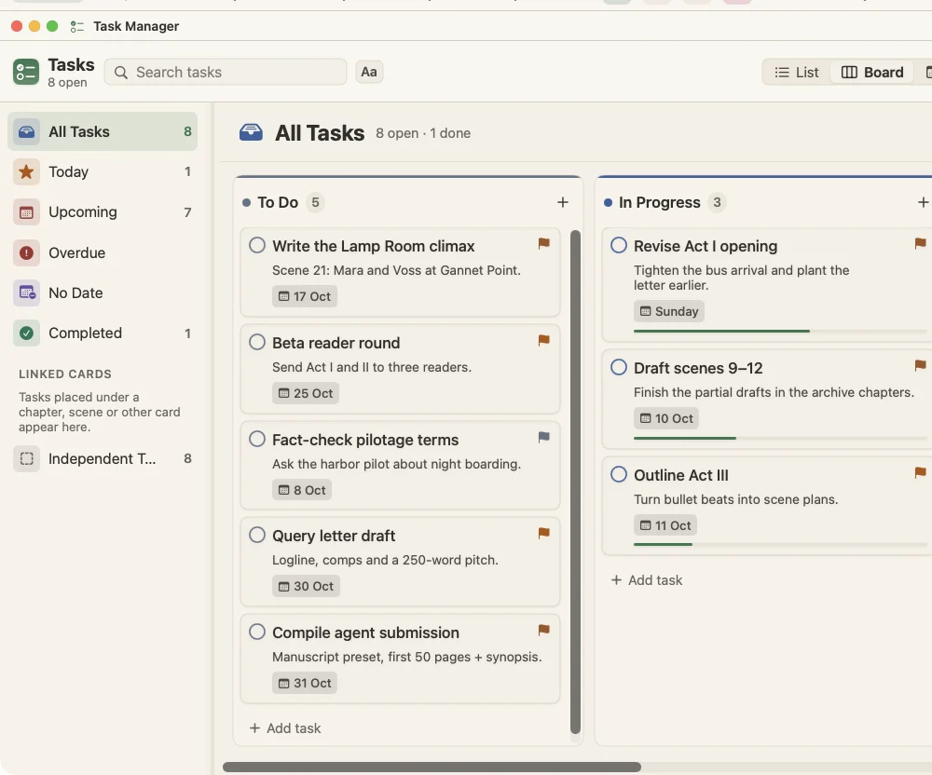Viewport: 932px width, 775px height.
Task: Click Draft scenes 9–12 progress bar
Action: [780, 439]
